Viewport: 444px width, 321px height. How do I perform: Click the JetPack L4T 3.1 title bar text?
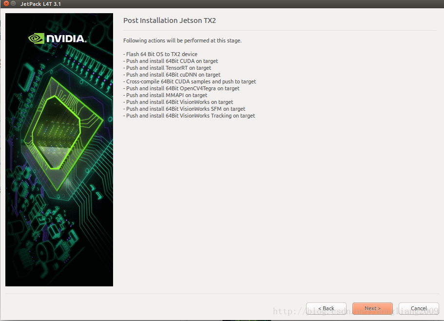(40, 3)
